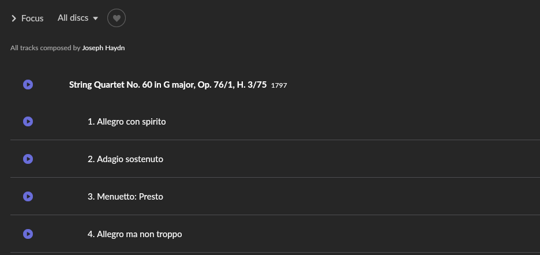Play track 3 Menuetto: Presto

[x=28, y=196]
